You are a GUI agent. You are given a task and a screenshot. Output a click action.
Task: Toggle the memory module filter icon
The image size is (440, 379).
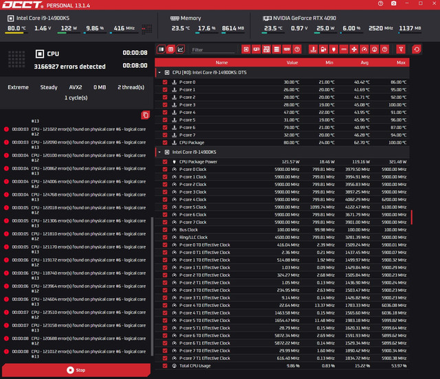[287, 49]
